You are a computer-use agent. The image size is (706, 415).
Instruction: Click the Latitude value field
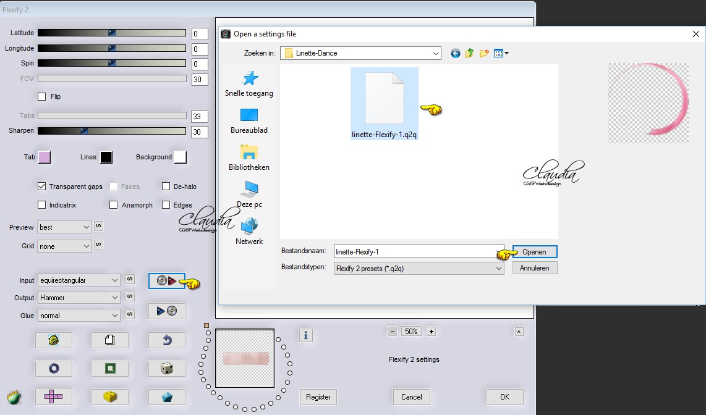(200, 34)
